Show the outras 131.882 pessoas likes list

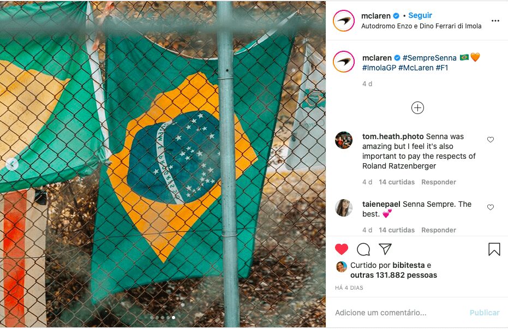pyautogui.click(x=393, y=275)
